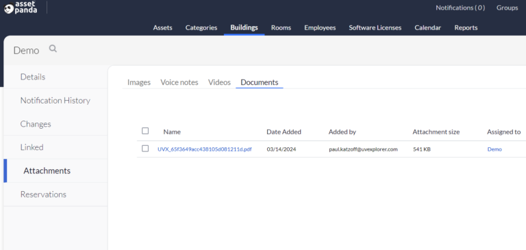526x250 pixels.
Task: Go to Reports
Action: click(x=466, y=28)
